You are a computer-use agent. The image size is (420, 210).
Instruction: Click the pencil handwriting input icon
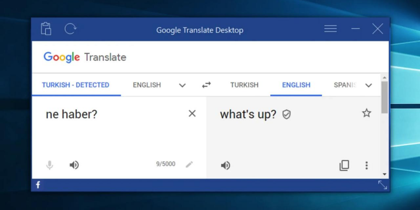click(189, 164)
